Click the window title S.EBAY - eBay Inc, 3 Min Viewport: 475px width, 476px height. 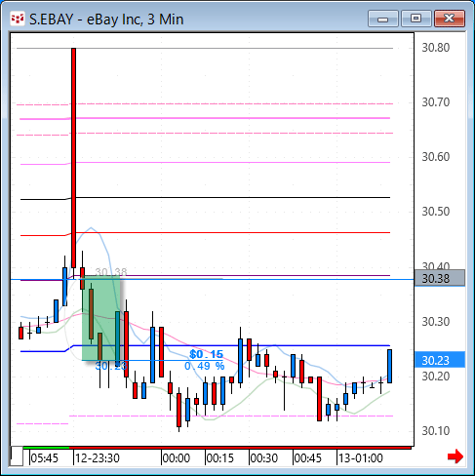coord(106,20)
